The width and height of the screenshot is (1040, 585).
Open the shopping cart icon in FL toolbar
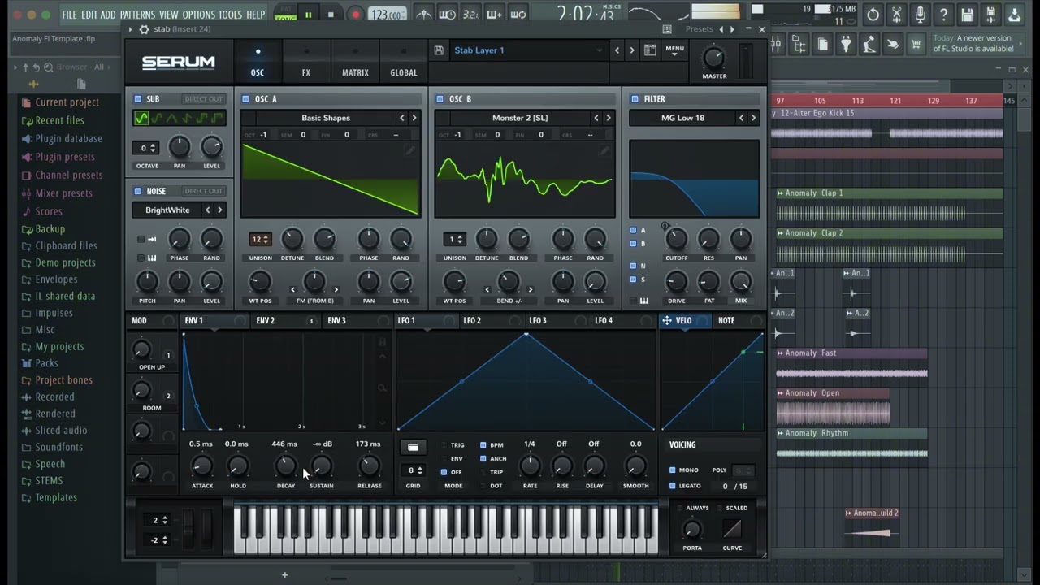click(x=916, y=44)
